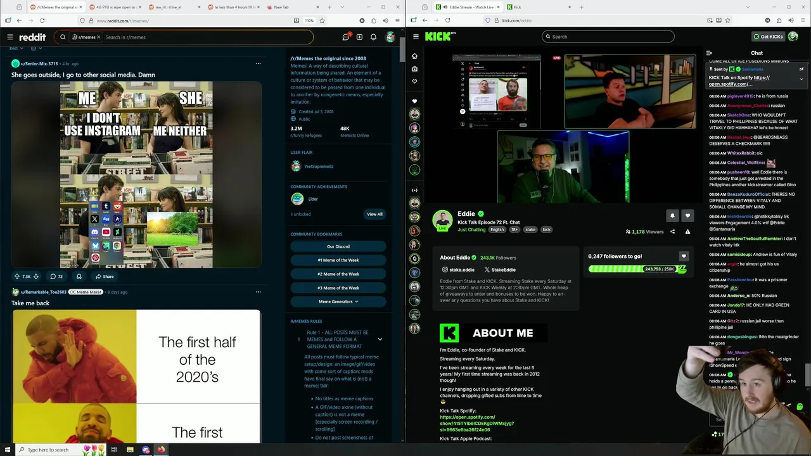Click the follower goal heart button

[x=683, y=256]
